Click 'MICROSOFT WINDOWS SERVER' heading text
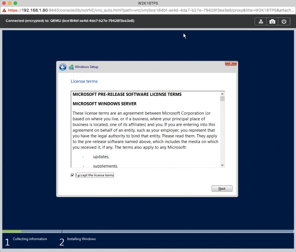296x252 pixels. (x=104, y=104)
